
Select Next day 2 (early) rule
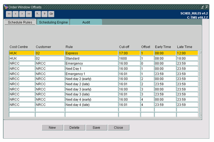(91, 79)
